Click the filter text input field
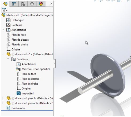 (x=30, y=10)
